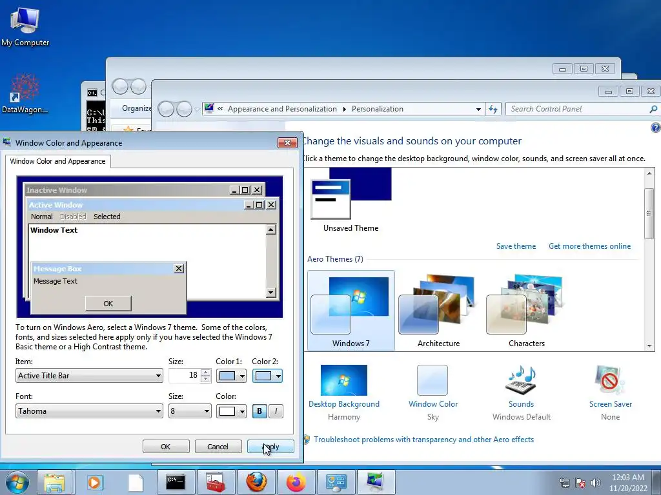
Task: Open the orange Firefox taskbar icon
Action: tap(296, 482)
